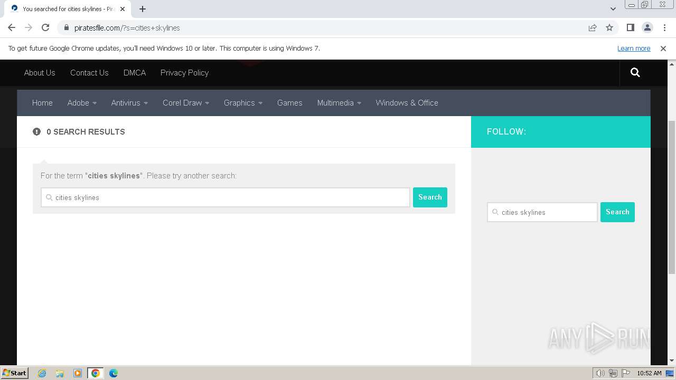Click the main search input field
Image resolution: width=676 pixels, height=380 pixels.
tap(226, 197)
